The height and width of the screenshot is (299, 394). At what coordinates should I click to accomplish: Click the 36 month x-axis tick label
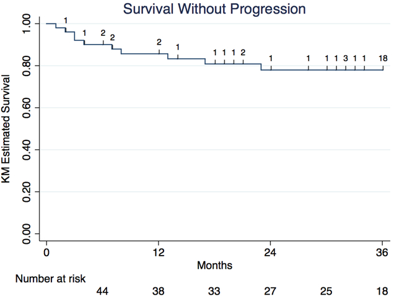click(382, 252)
